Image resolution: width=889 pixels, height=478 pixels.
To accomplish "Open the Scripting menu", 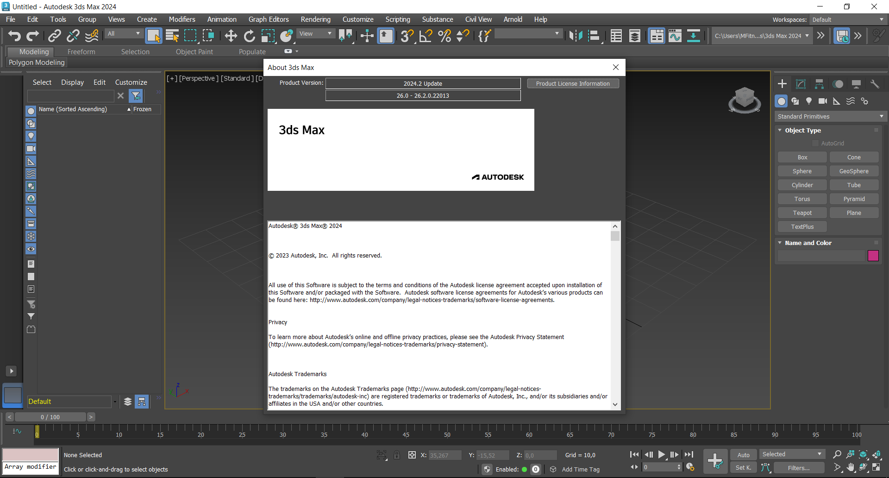I will 398,19.
